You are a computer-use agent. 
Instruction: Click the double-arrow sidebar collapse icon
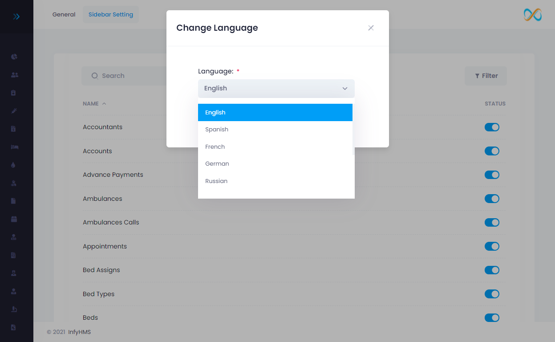pyautogui.click(x=16, y=16)
